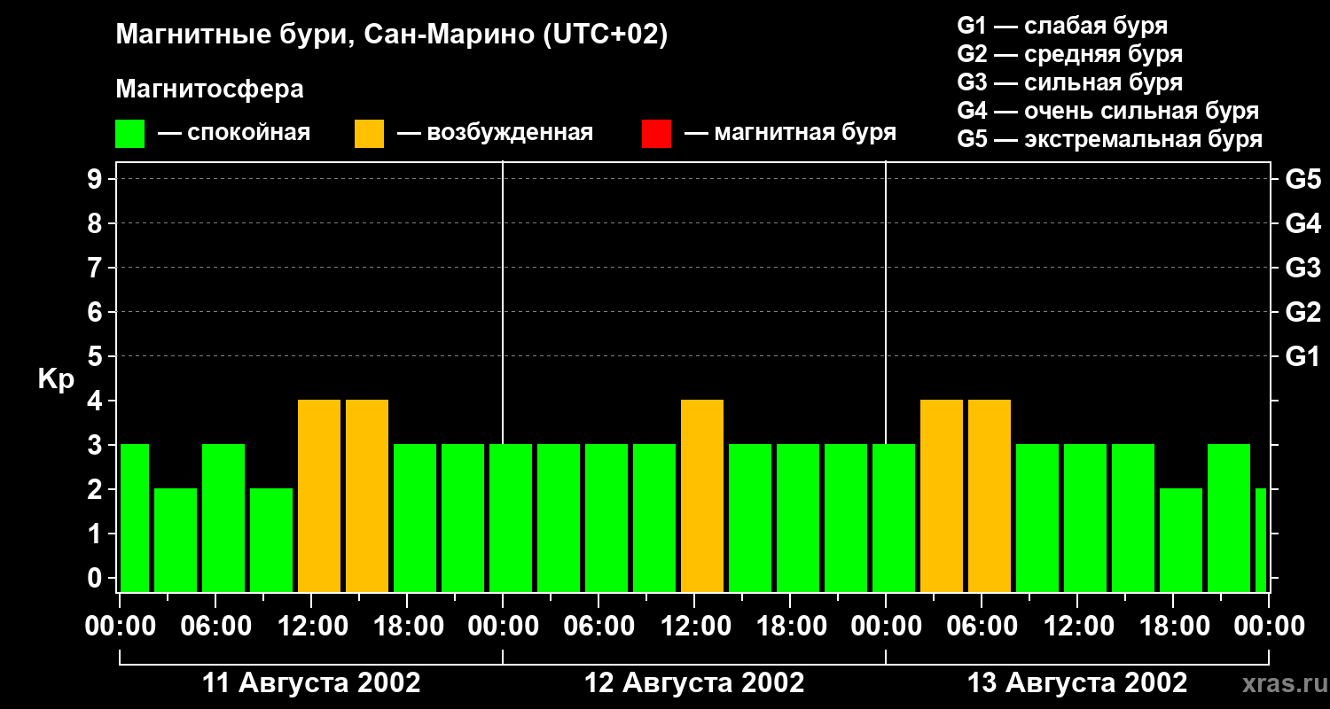Screen dimensions: 1330x709
Task: Click the date label 12 Августа 2002
Action: (694, 683)
